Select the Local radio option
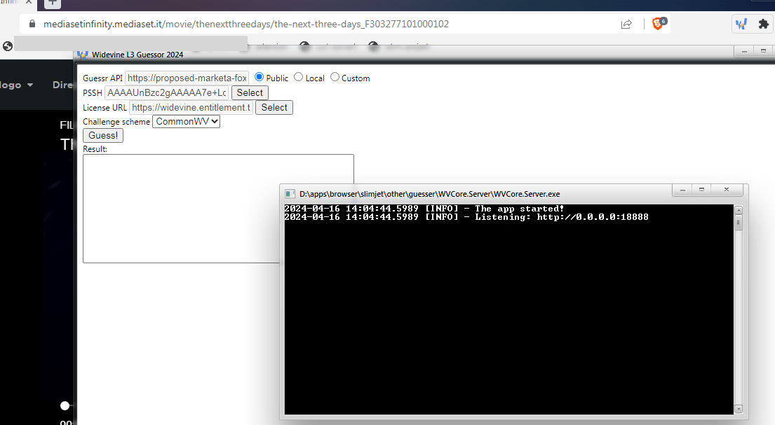Image resolution: width=775 pixels, height=425 pixels. [x=298, y=77]
